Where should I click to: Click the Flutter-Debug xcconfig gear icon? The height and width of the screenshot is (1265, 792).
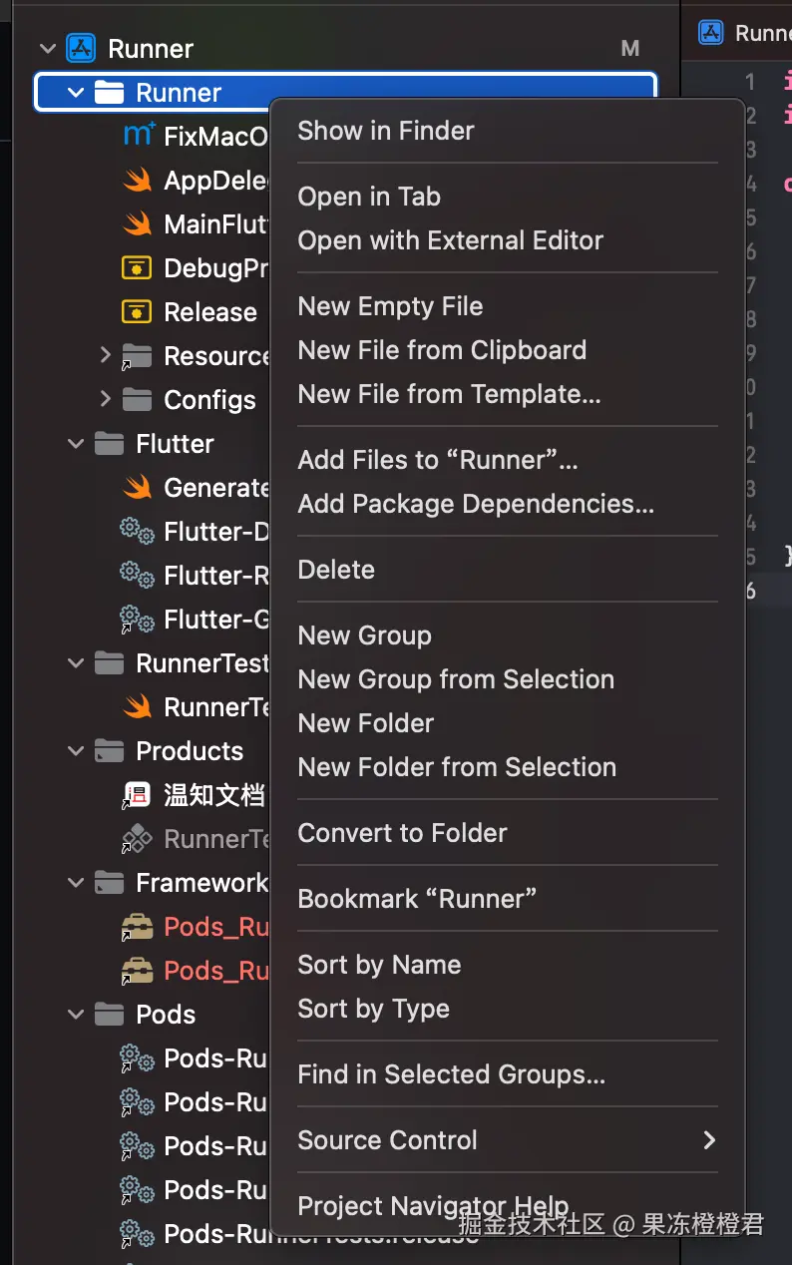137,531
